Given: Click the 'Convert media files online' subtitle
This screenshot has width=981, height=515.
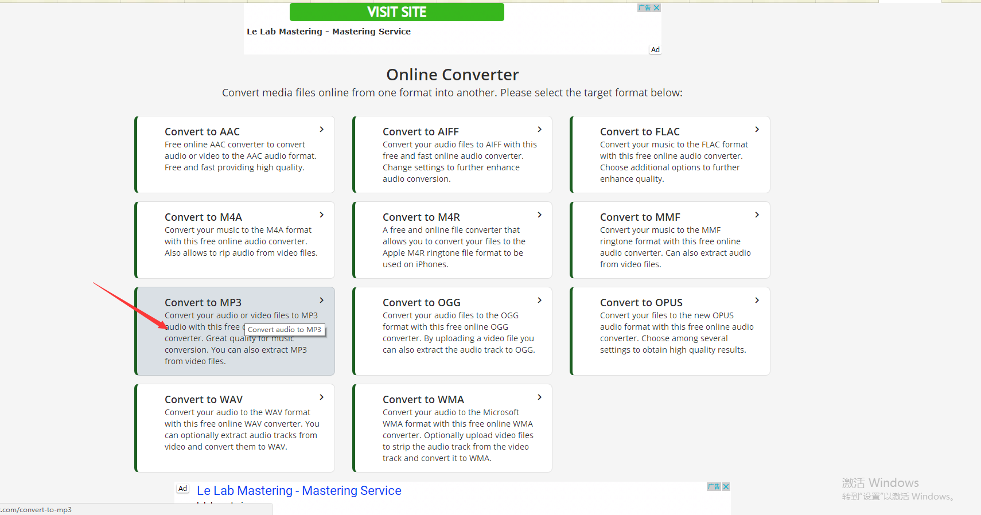Looking at the screenshot, I should [x=452, y=93].
